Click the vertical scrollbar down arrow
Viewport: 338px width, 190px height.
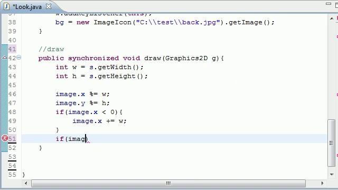click(x=332, y=175)
